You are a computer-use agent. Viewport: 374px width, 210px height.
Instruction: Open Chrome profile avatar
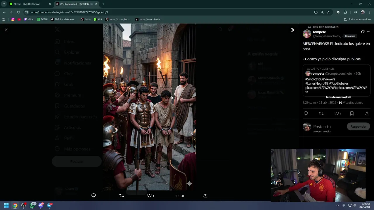pos(363,12)
